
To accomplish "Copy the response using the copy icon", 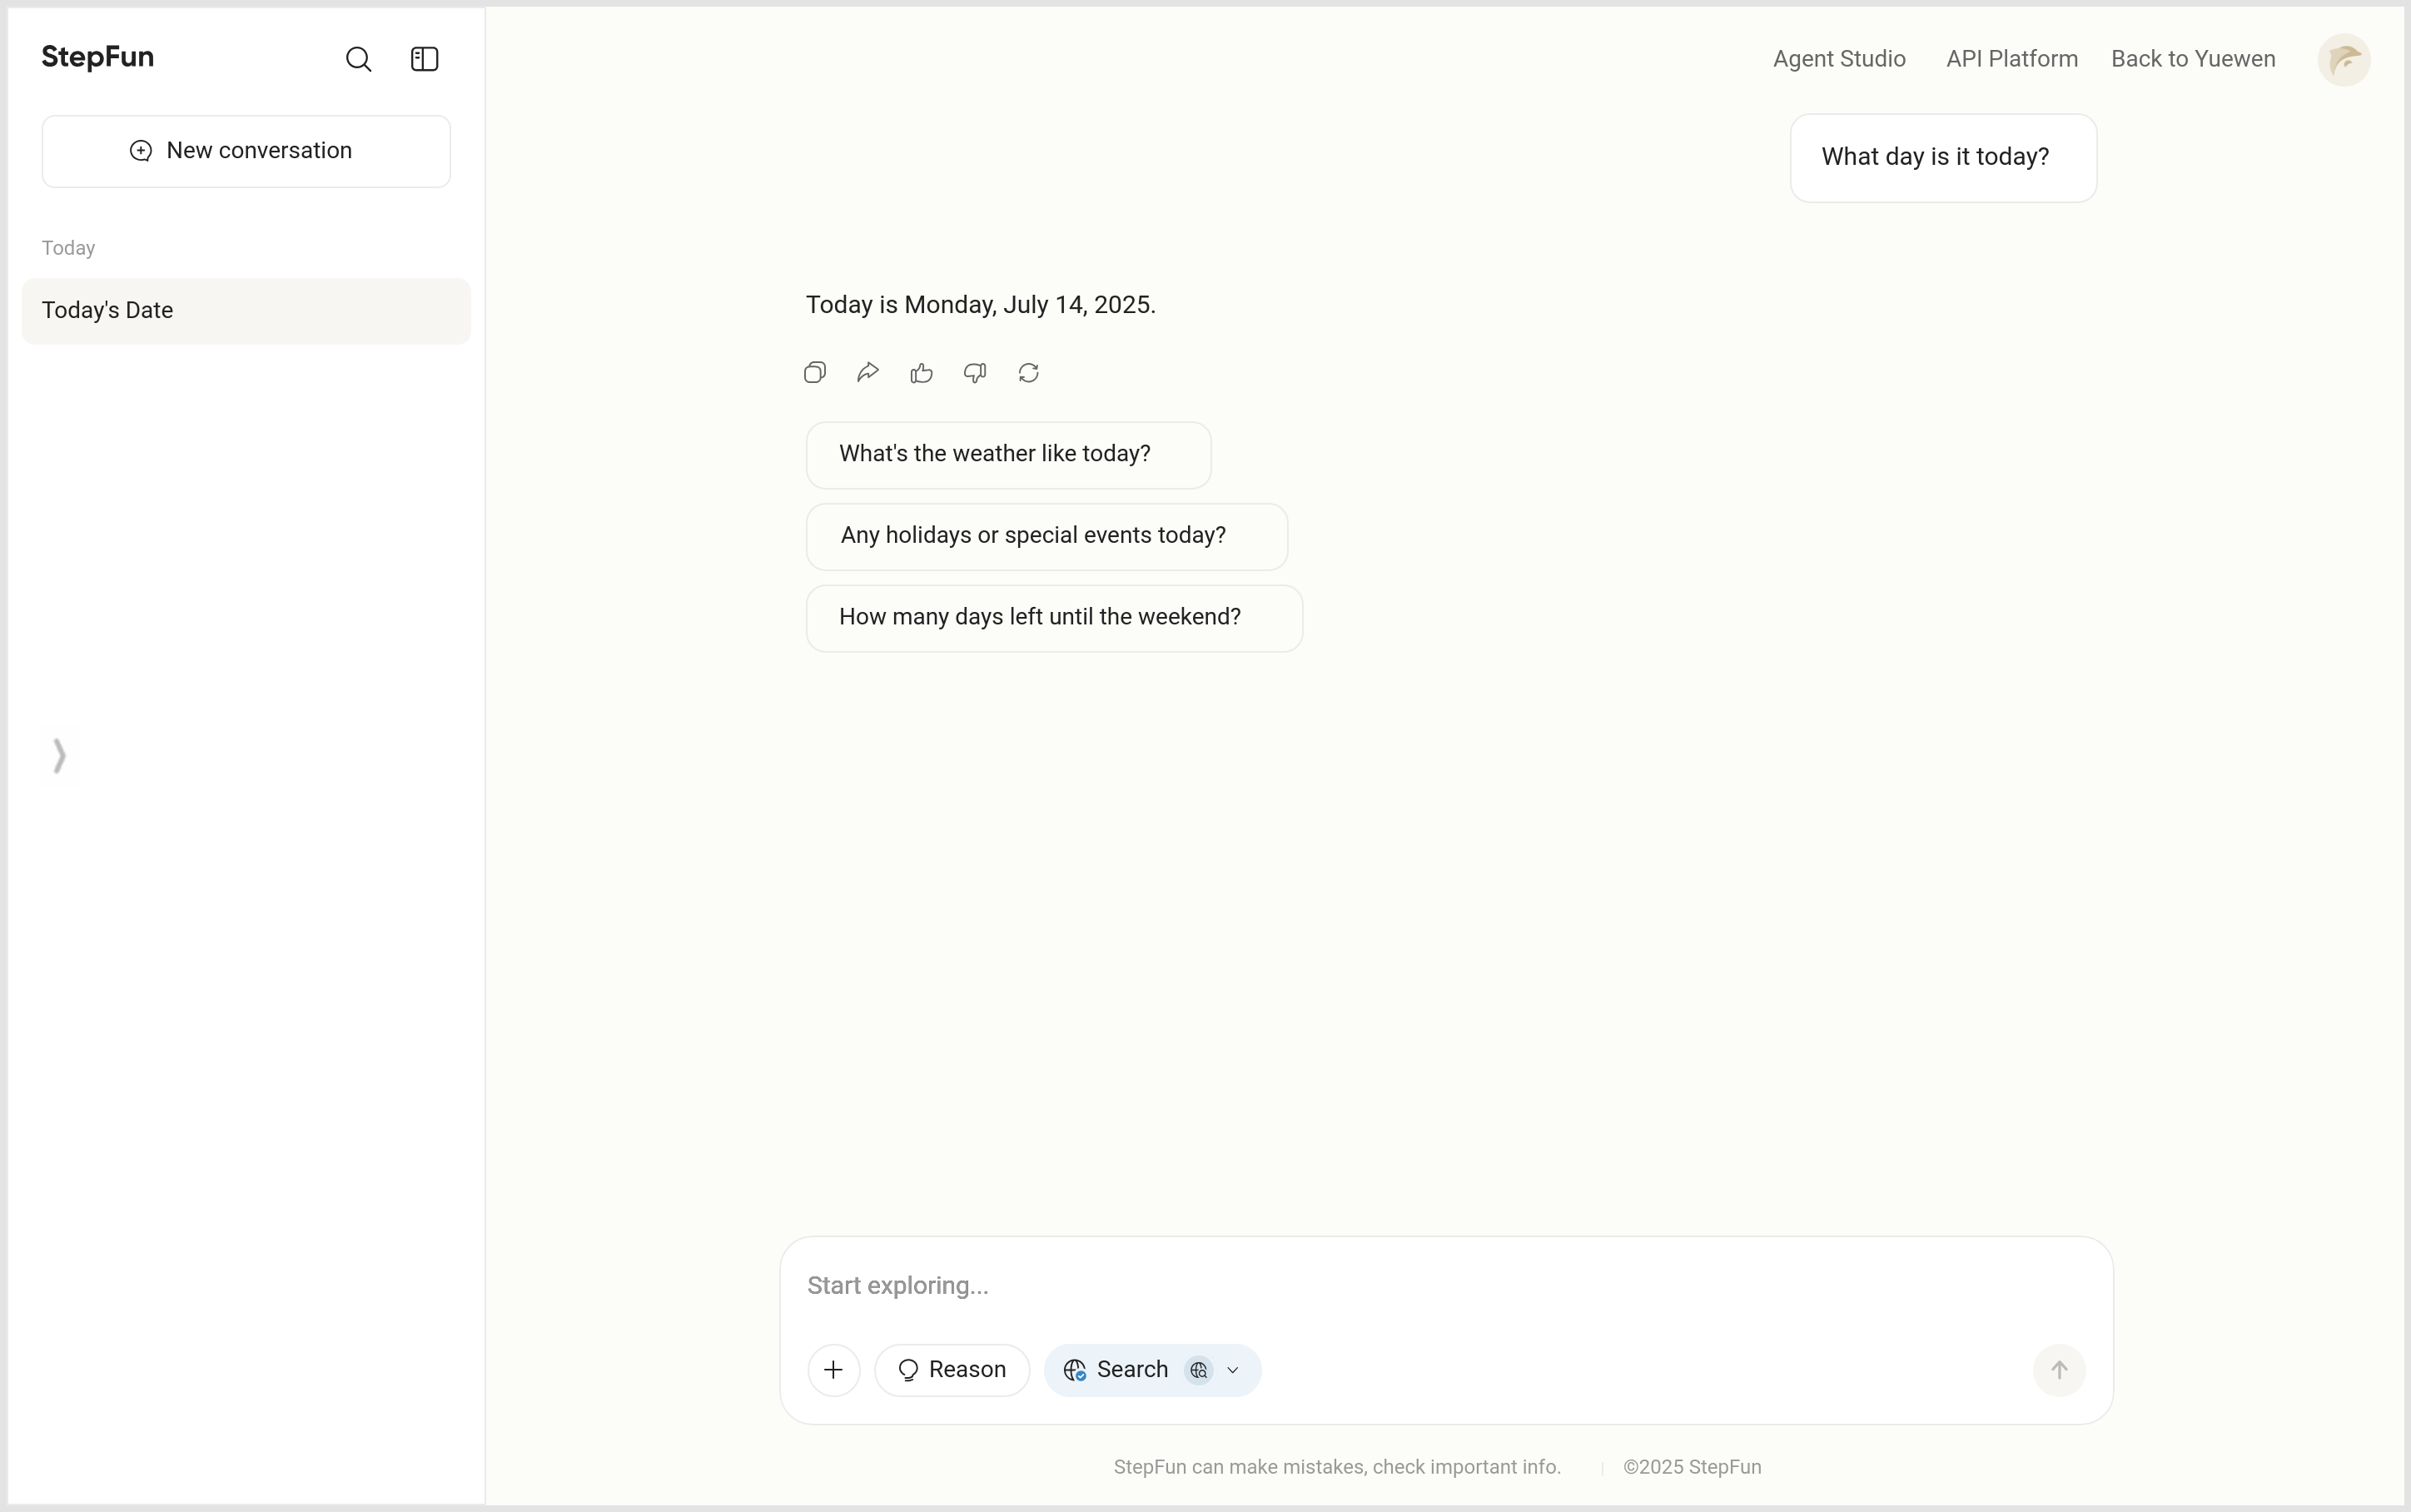I will [815, 373].
